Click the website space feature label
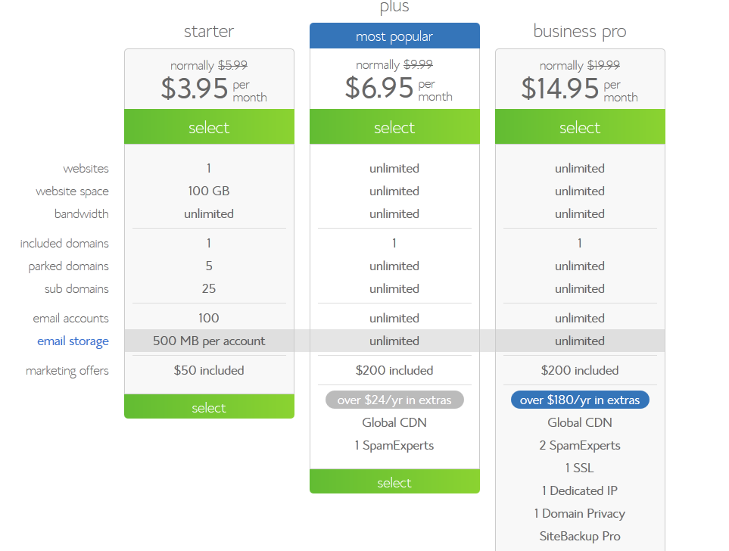The height and width of the screenshot is (551, 729). pos(72,191)
